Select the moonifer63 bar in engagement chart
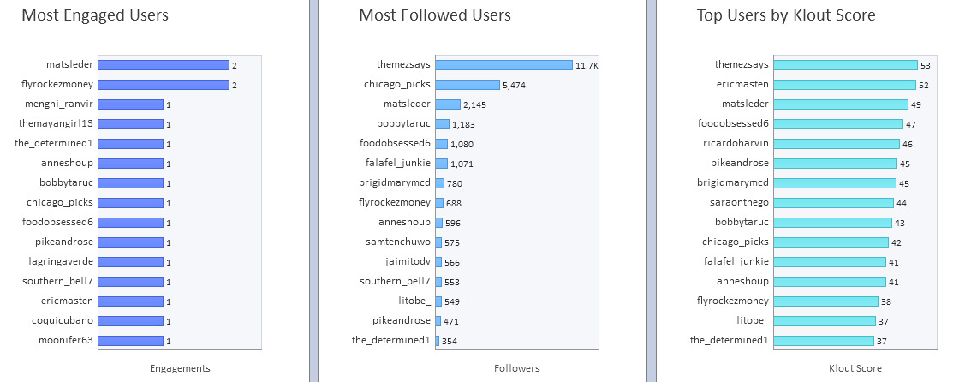Viewport: 959px width, 382px height. tap(130, 340)
